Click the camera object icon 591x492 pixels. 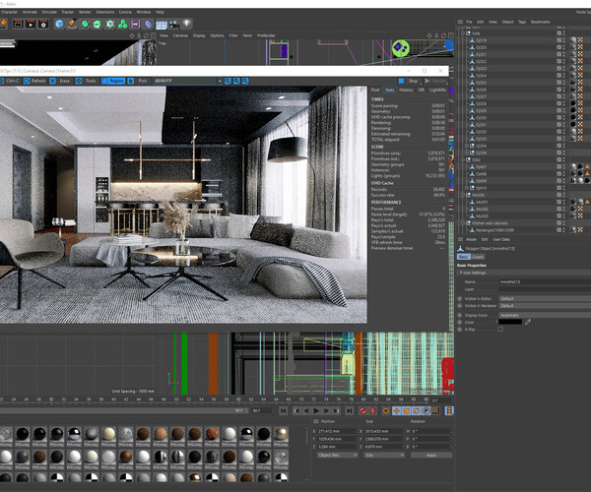pyautogui.click(x=174, y=25)
